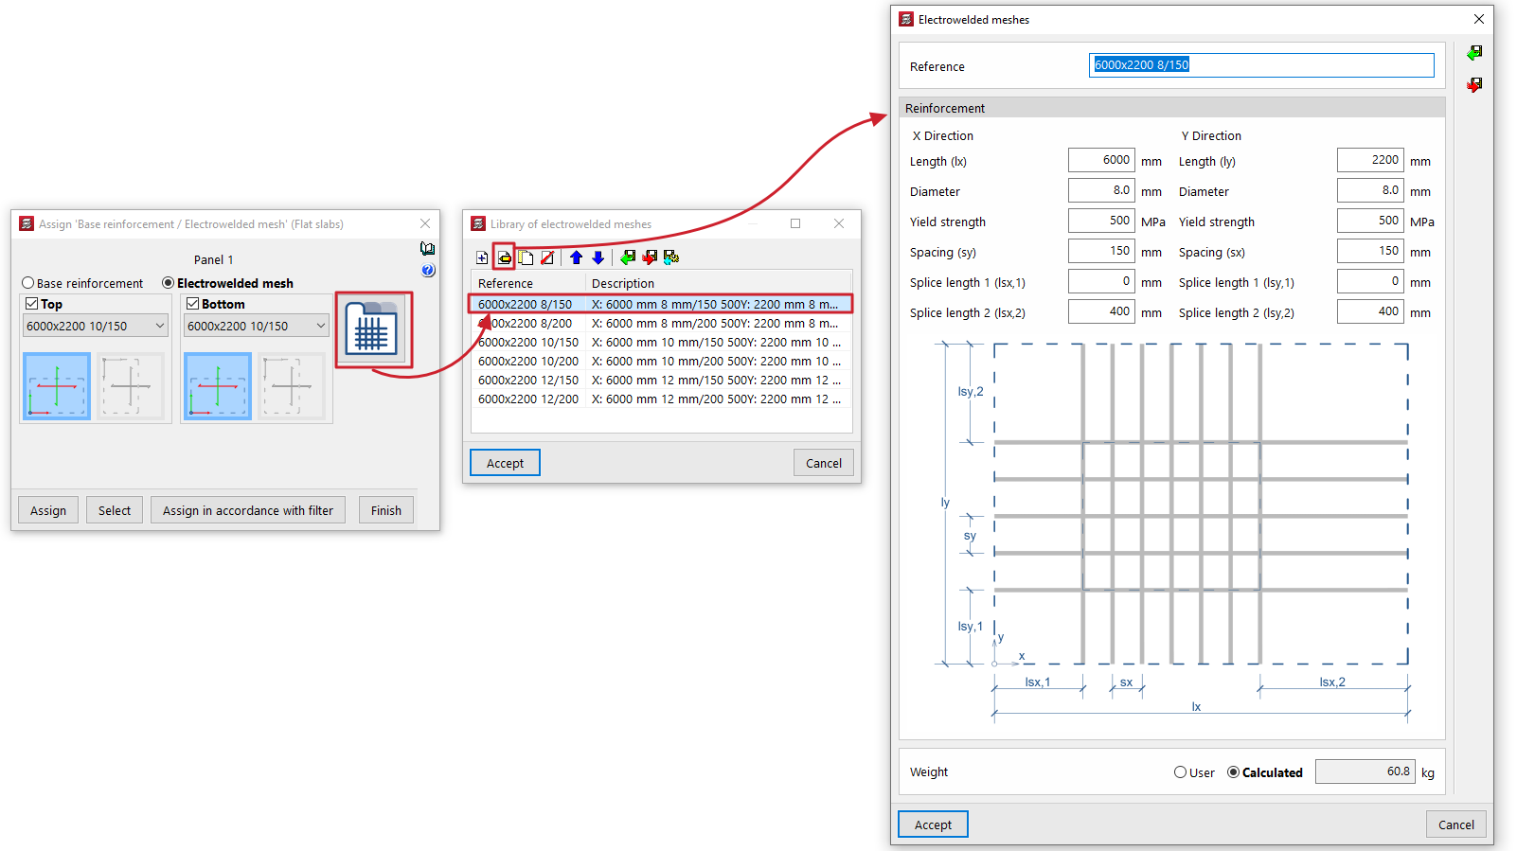Image resolution: width=1517 pixels, height=851 pixels.
Task: Open the manual book icon in Assign dialog
Action: tap(428, 249)
